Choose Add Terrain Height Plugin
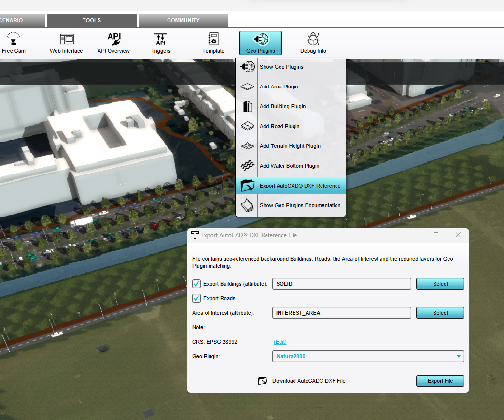 290,146
